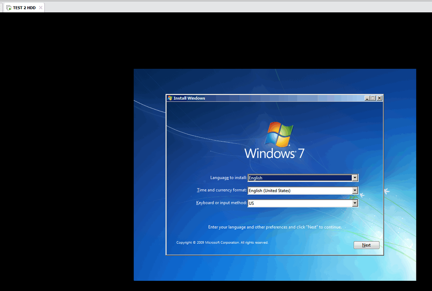
Task: Expand the Time and currency format dropdown arrow
Action: [355, 190]
